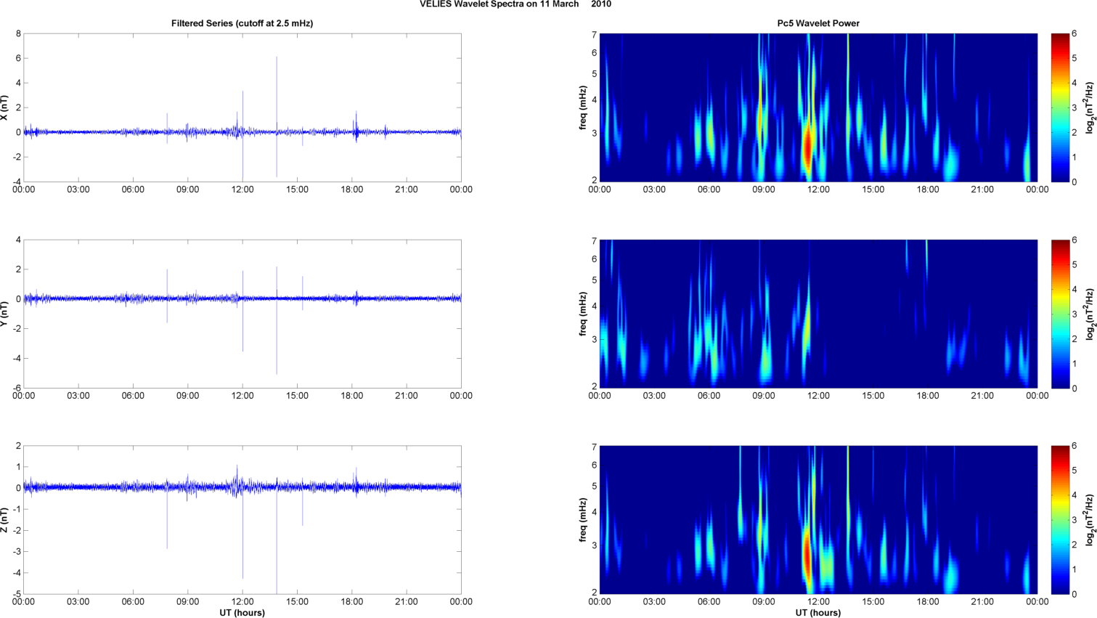Image resolution: width=1097 pixels, height=618 pixels.
Task: Select the 'Pc5 Wavelet Power' heading
Action: coord(818,23)
